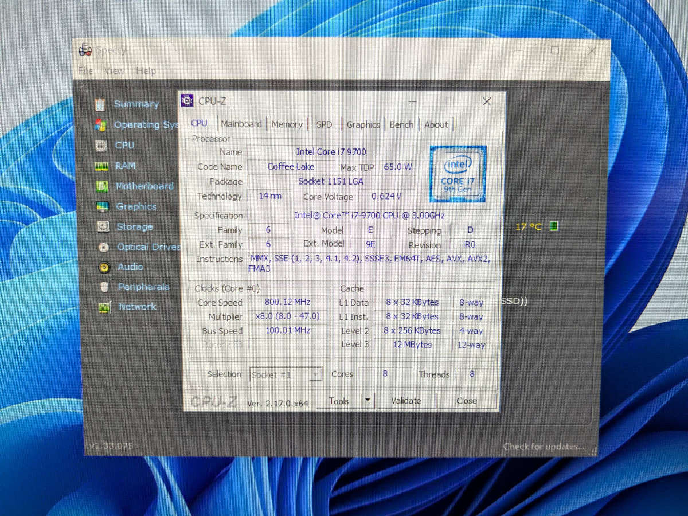The image size is (688, 516).
Task: Open the View menu in Speccy
Action: (x=114, y=71)
